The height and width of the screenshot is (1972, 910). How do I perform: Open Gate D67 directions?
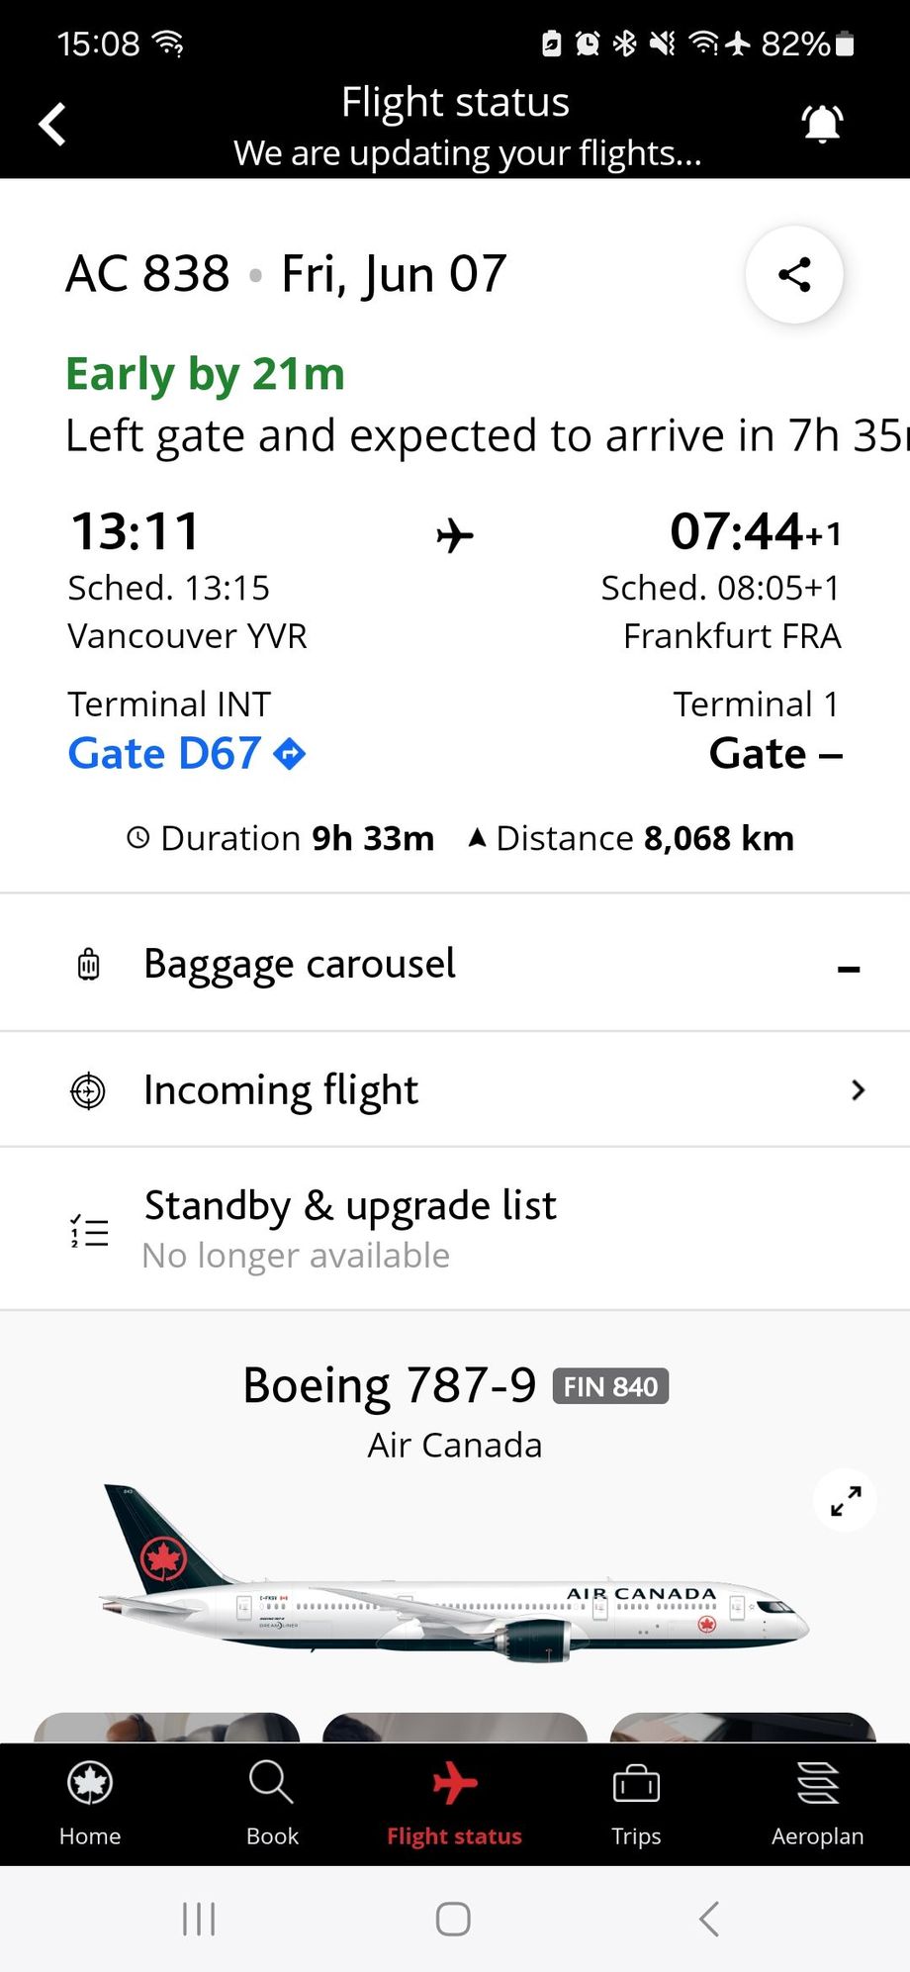click(x=186, y=754)
